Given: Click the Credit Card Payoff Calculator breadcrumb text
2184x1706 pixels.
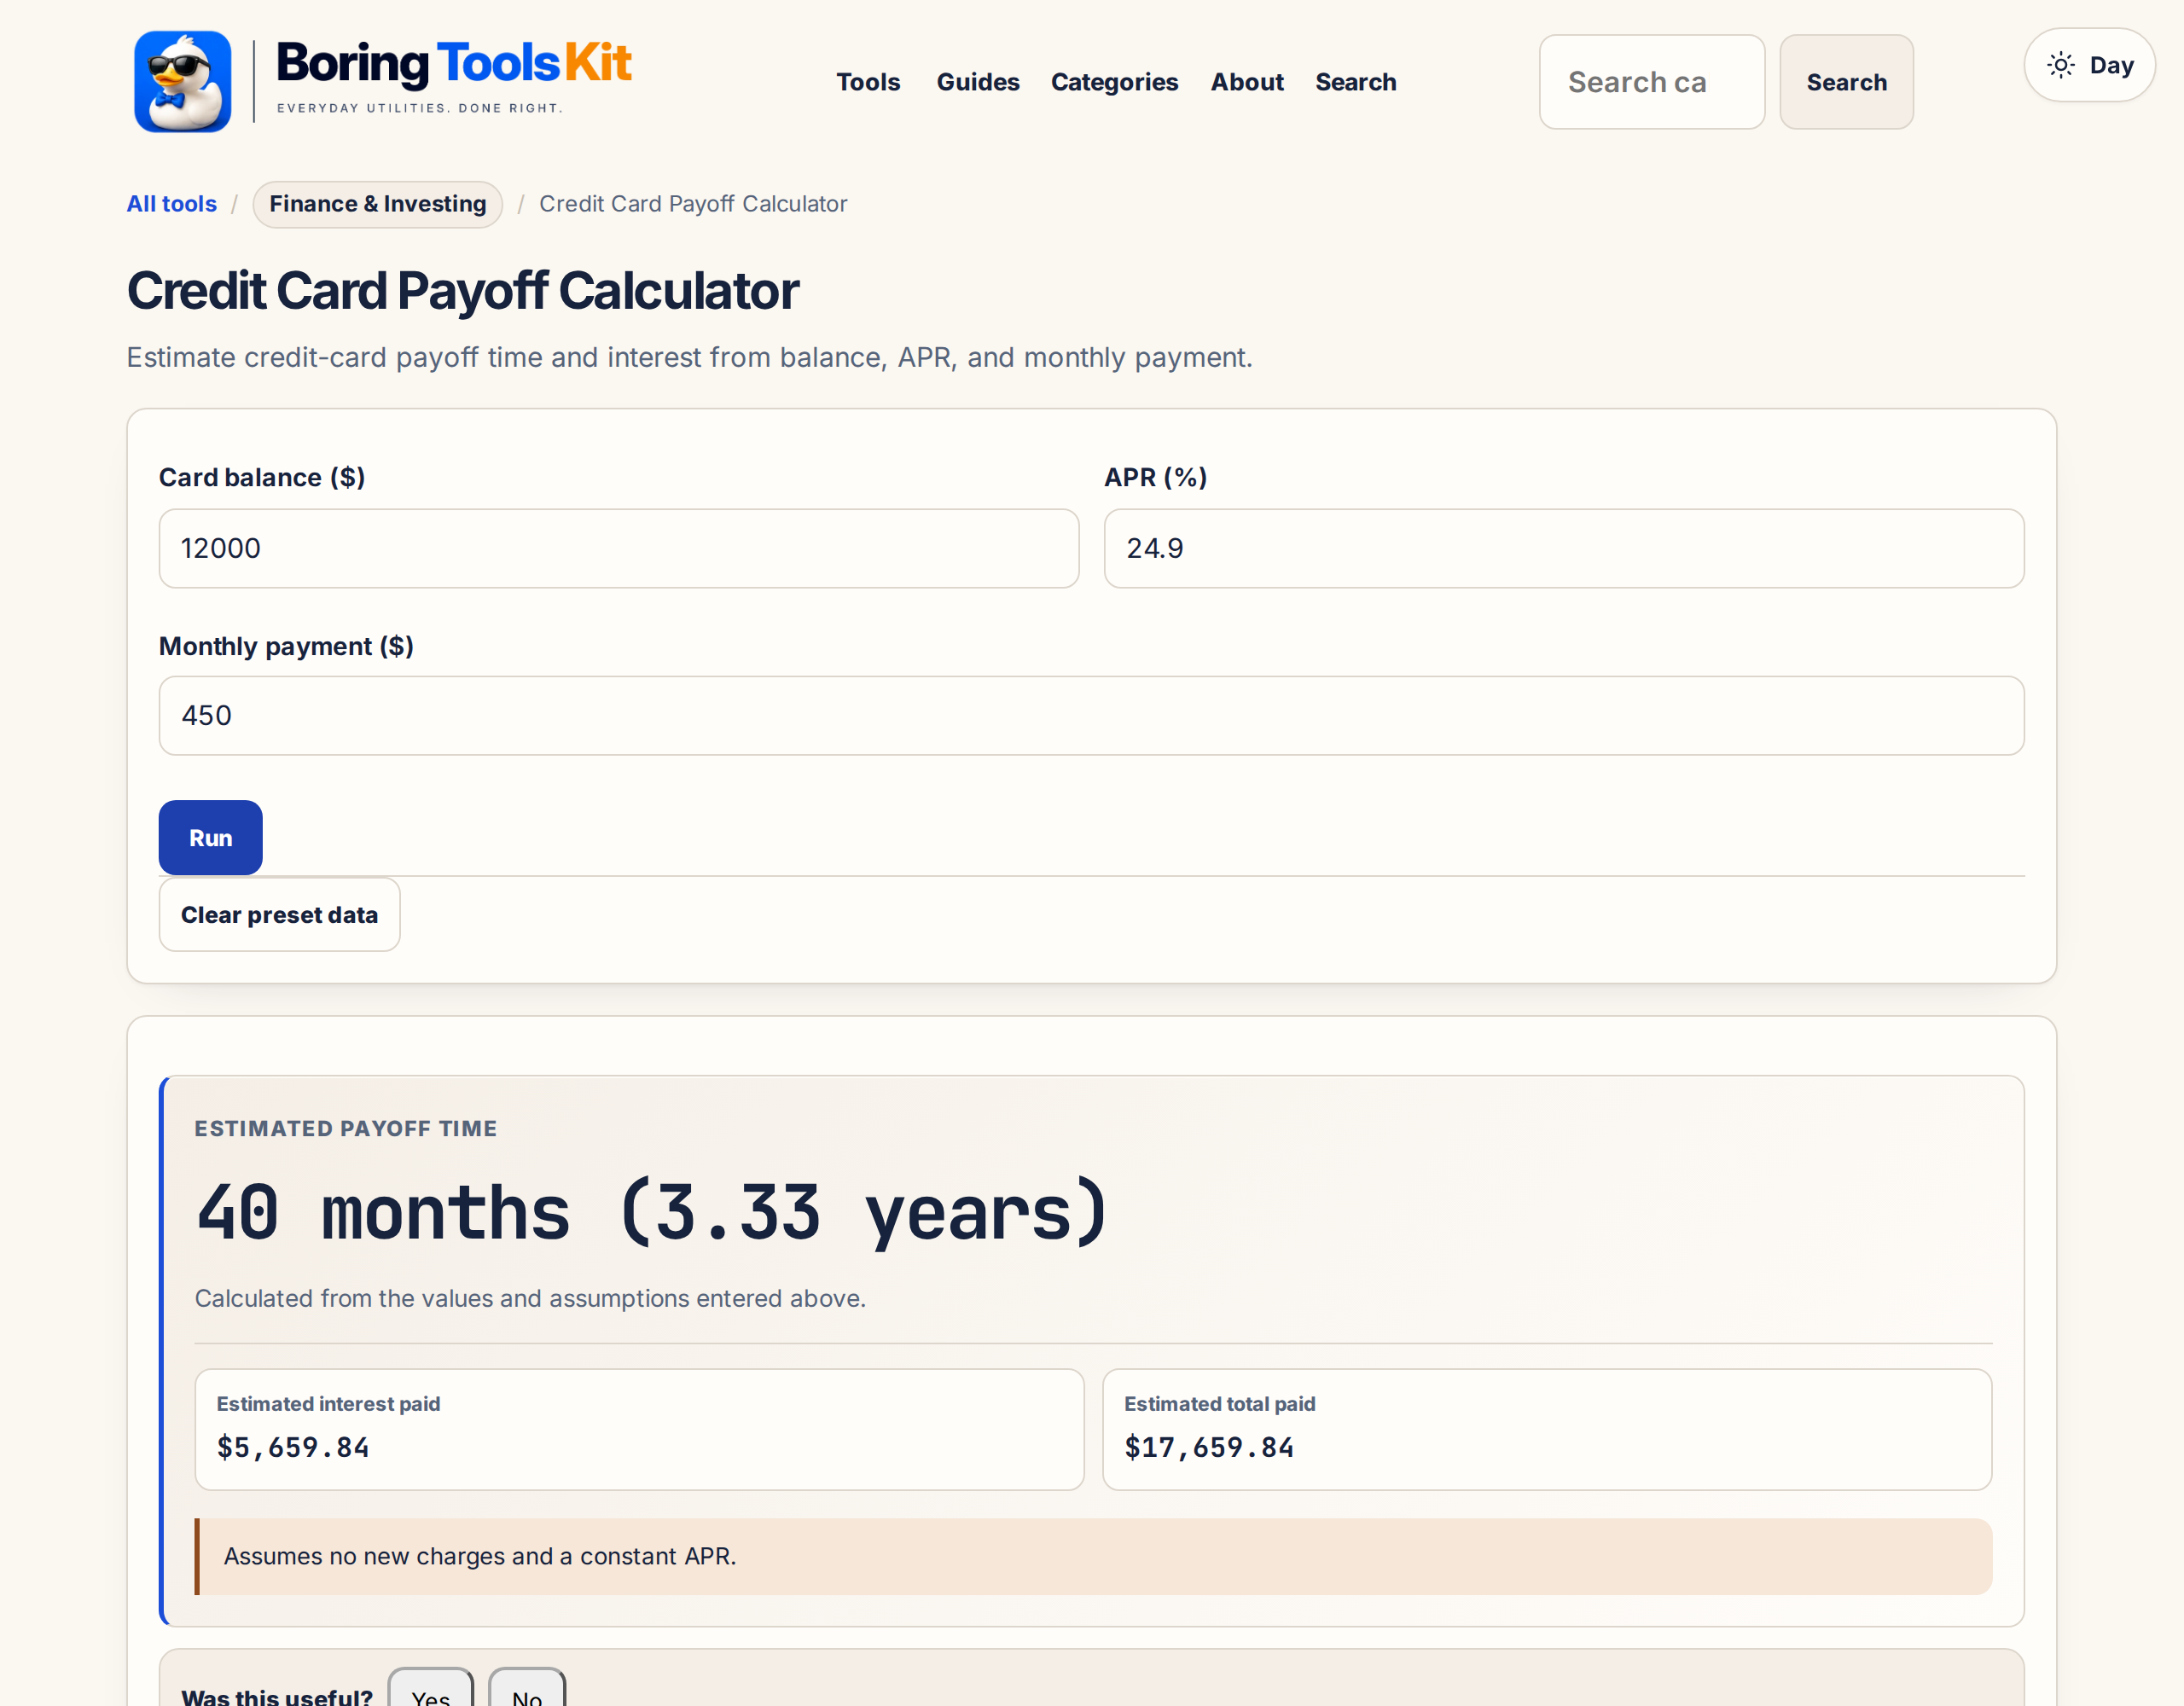Looking at the screenshot, I should 693,204.
